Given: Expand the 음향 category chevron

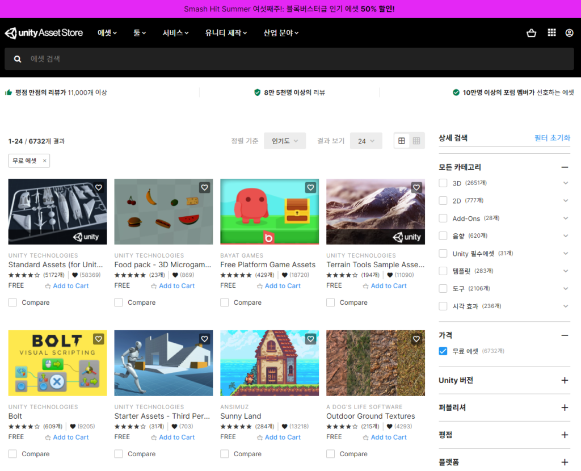Looking at the screenshot, I should (566, 235).
